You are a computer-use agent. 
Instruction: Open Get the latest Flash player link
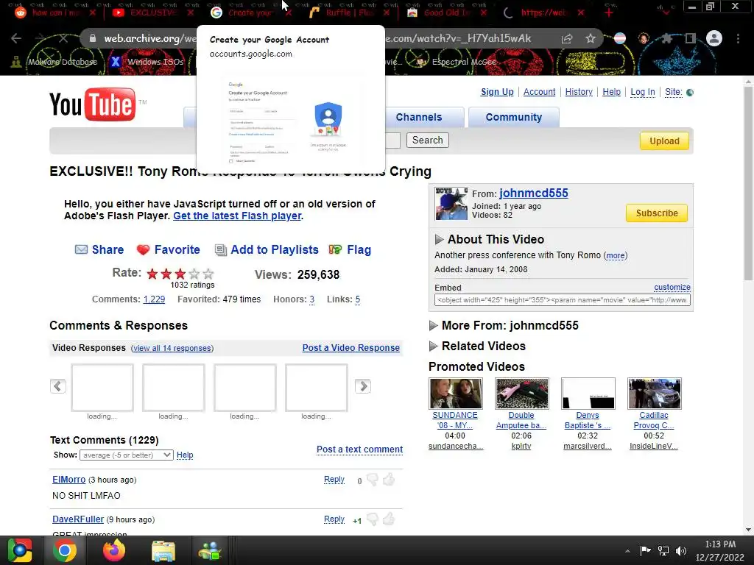(237, 216)
